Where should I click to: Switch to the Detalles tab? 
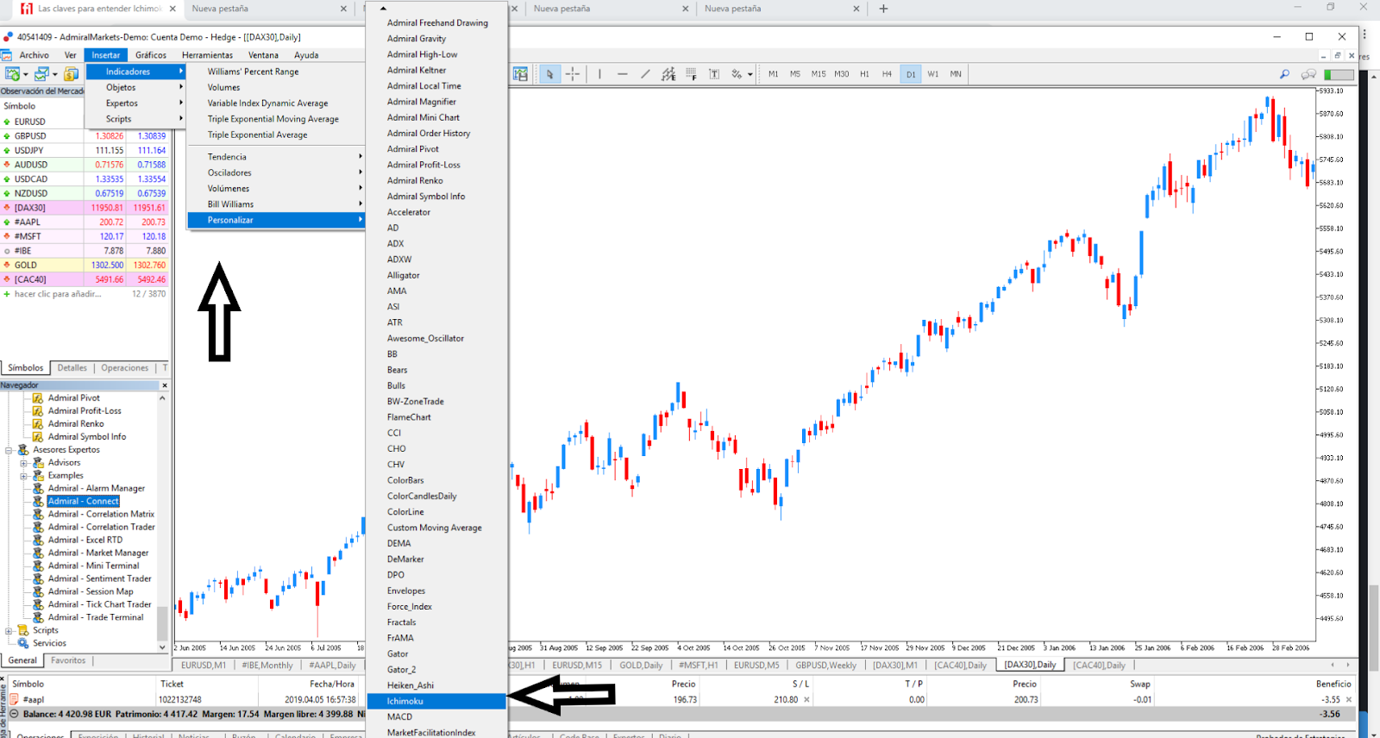pyautogui.click(x=72, y=368)
